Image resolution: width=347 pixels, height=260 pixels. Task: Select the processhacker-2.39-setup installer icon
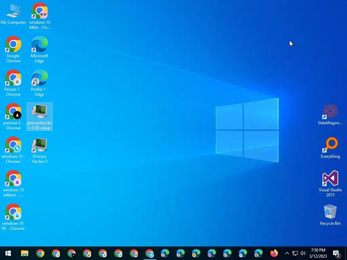[40, 117]
